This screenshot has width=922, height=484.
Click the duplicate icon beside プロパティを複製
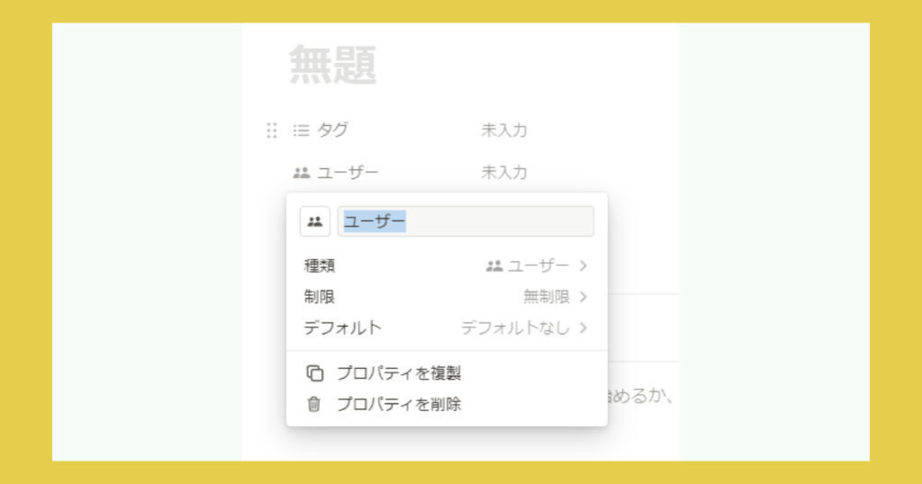tap(314, 373)
